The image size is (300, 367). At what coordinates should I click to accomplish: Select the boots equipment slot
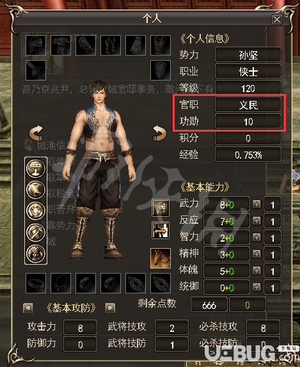(x=111, y=45)
